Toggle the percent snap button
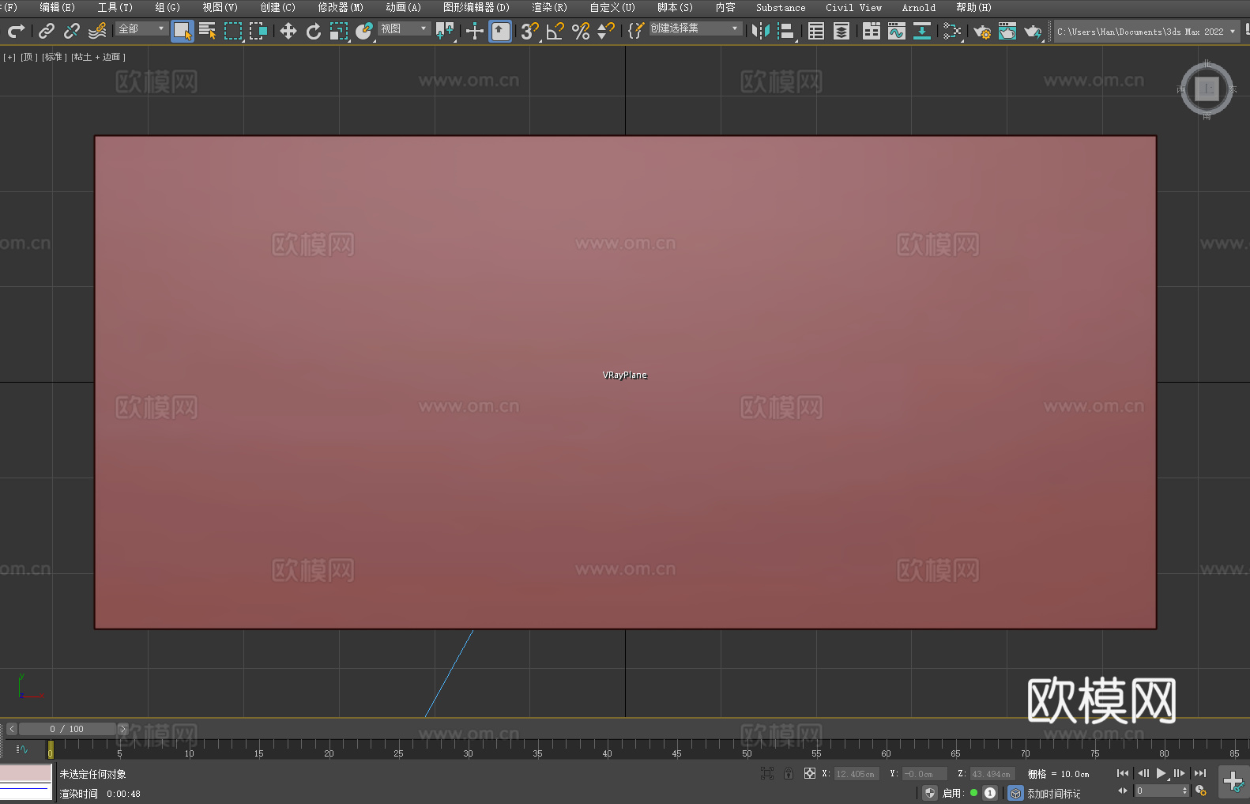This screenshot has width=1250, height=804. 581,31
